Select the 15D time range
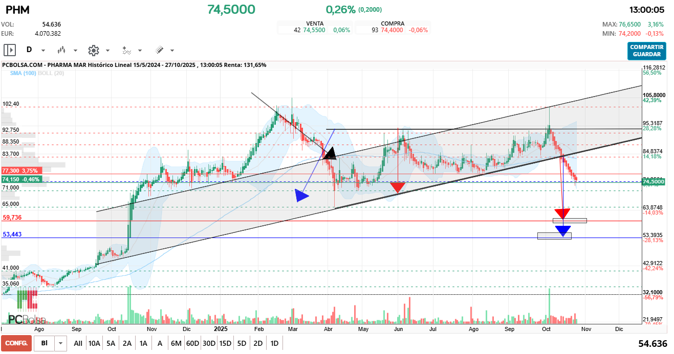 point(225,343)
